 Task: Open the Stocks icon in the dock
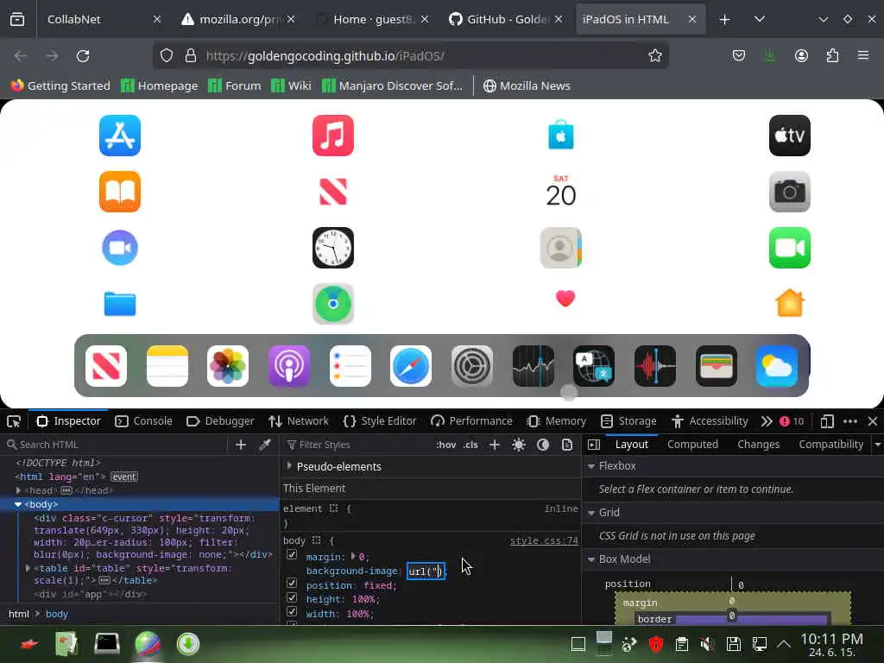tap(534, 366)
